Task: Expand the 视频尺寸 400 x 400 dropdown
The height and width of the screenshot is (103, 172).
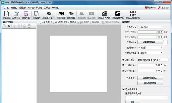Action: [x=150, y=27]
